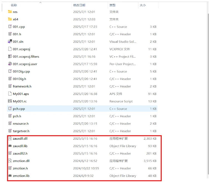This screenshot has width=210, height=183.
Task: Click the zmotion.dll file icon
Action: point(10,161)
